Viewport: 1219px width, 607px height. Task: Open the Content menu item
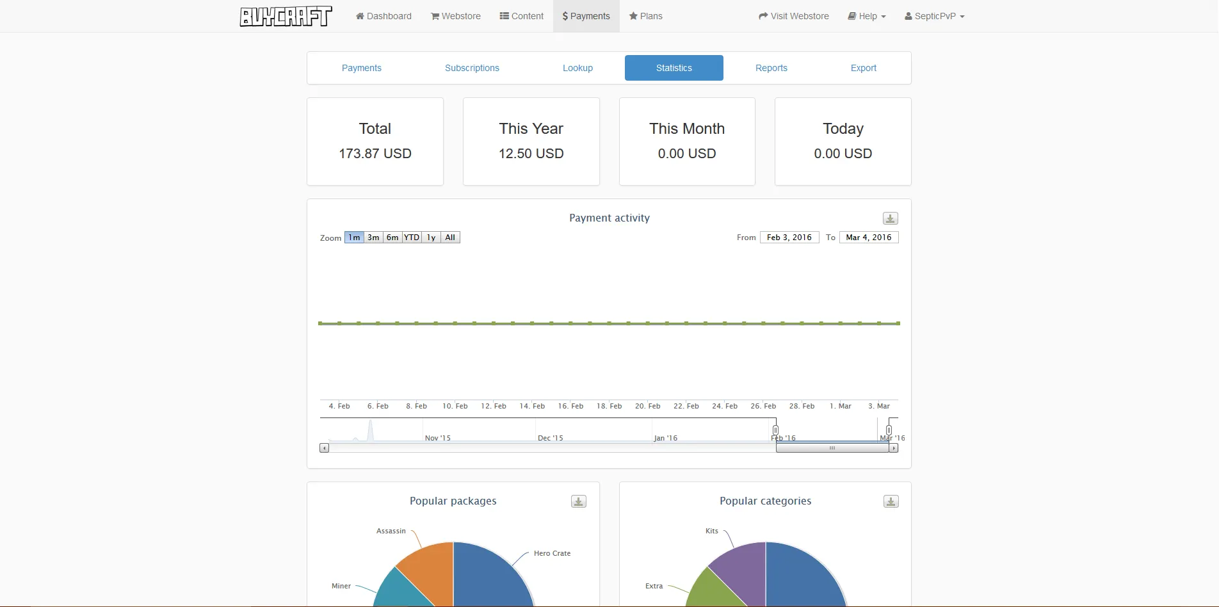[522, 16]
